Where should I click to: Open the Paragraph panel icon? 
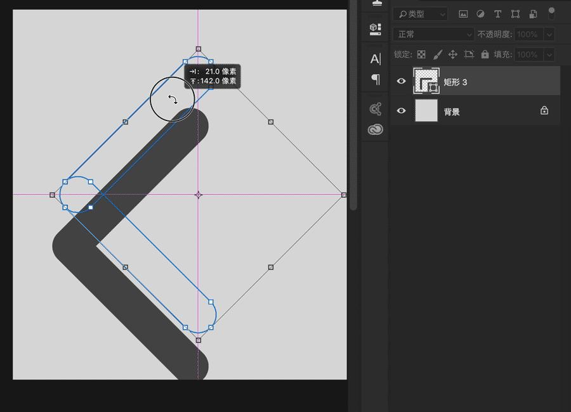(x=376, y=79)
